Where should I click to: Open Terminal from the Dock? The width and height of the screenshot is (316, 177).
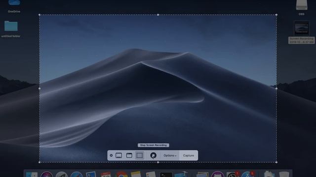coord(166,175)
